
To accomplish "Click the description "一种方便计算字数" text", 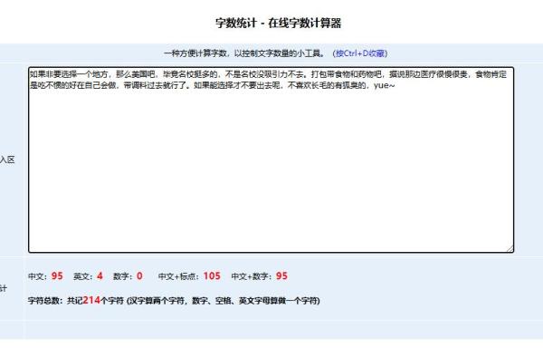I will pyautogui.click(x=244, y=53).
